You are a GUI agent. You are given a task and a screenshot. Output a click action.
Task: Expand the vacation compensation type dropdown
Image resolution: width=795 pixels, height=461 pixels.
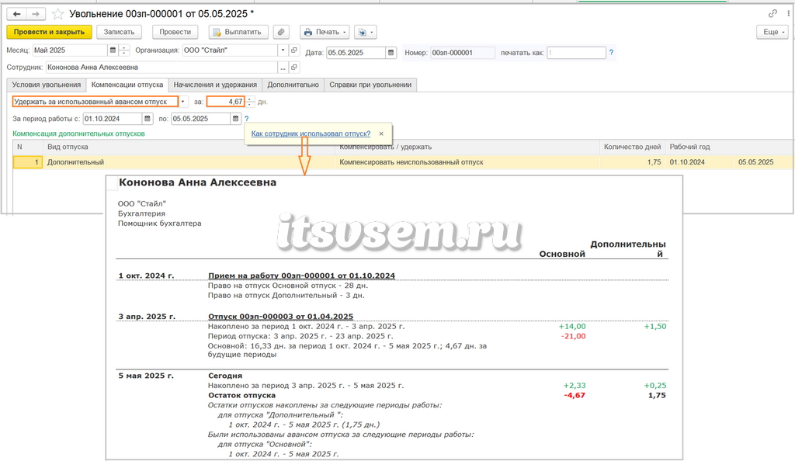click(183, 102)
